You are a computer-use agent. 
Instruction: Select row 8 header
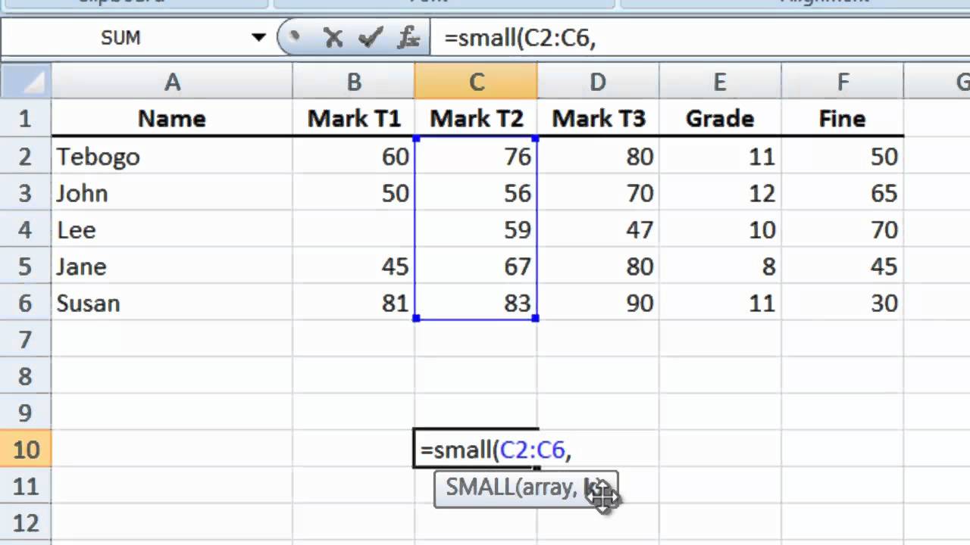click(x=26, y=376)
